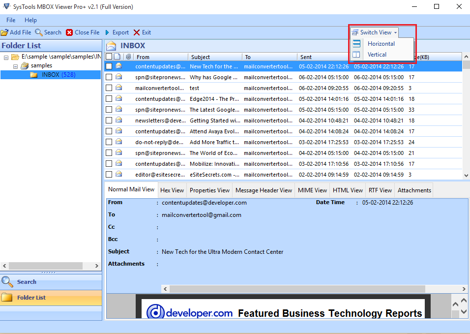Select the 'The World of Eco' email row
Screen dimensions: 470x334
(x=283, y=153)
